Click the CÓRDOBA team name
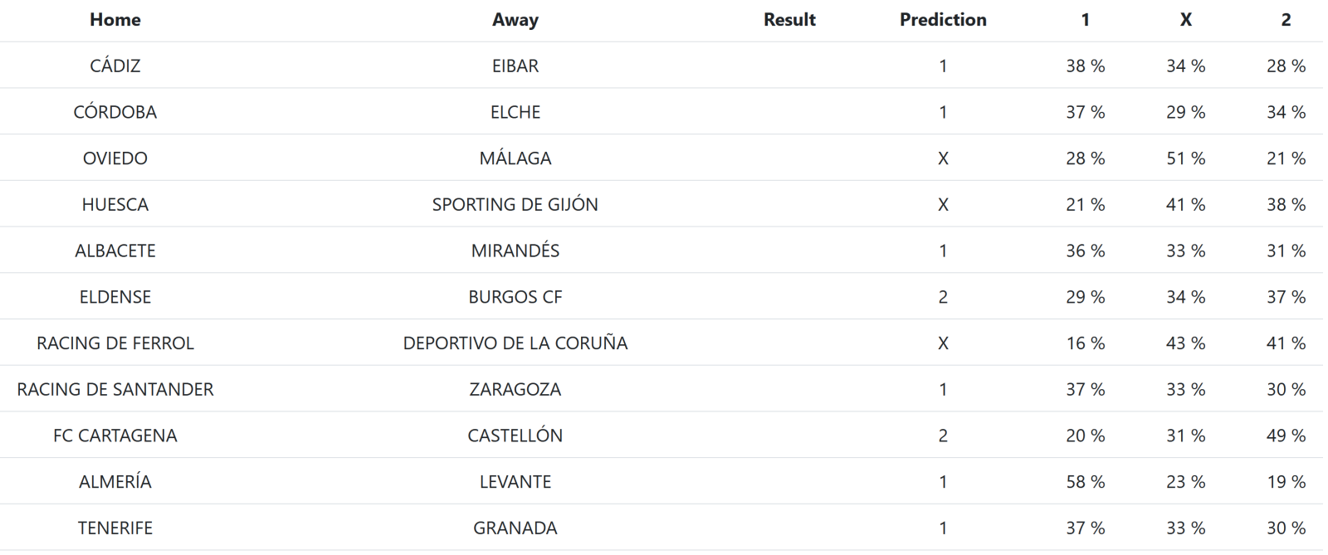1328x555 pixels. click(115, 112)
